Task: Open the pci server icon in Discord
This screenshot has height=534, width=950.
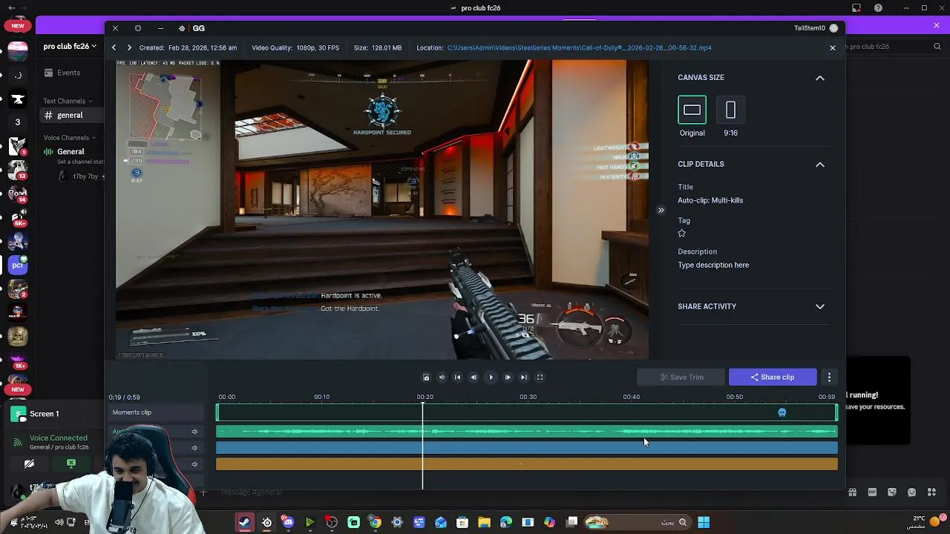Action: point(18,265)
